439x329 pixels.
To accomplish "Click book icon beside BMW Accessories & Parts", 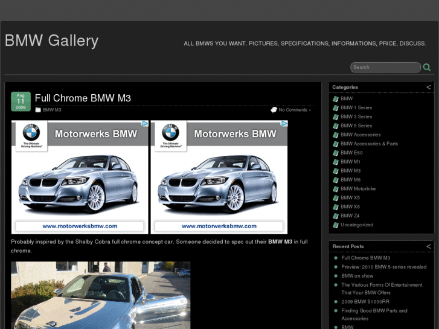I will point(336,144).
